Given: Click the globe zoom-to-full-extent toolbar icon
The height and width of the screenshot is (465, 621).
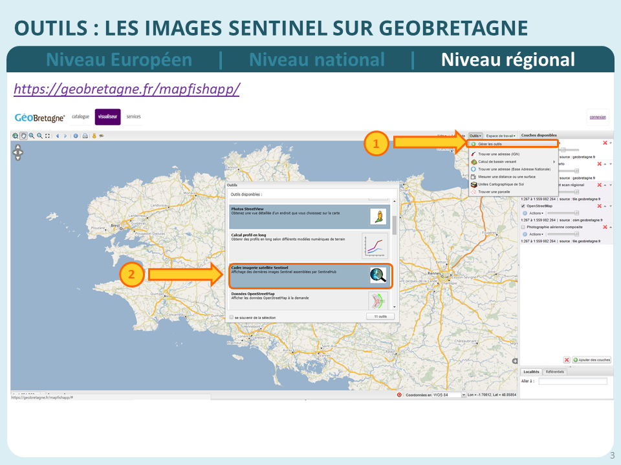Looking at the screenshot, I should 15,136.
